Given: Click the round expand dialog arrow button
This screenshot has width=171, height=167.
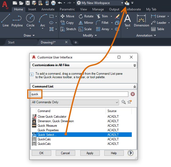Looking at the screenshot, I should click(130, 153).
